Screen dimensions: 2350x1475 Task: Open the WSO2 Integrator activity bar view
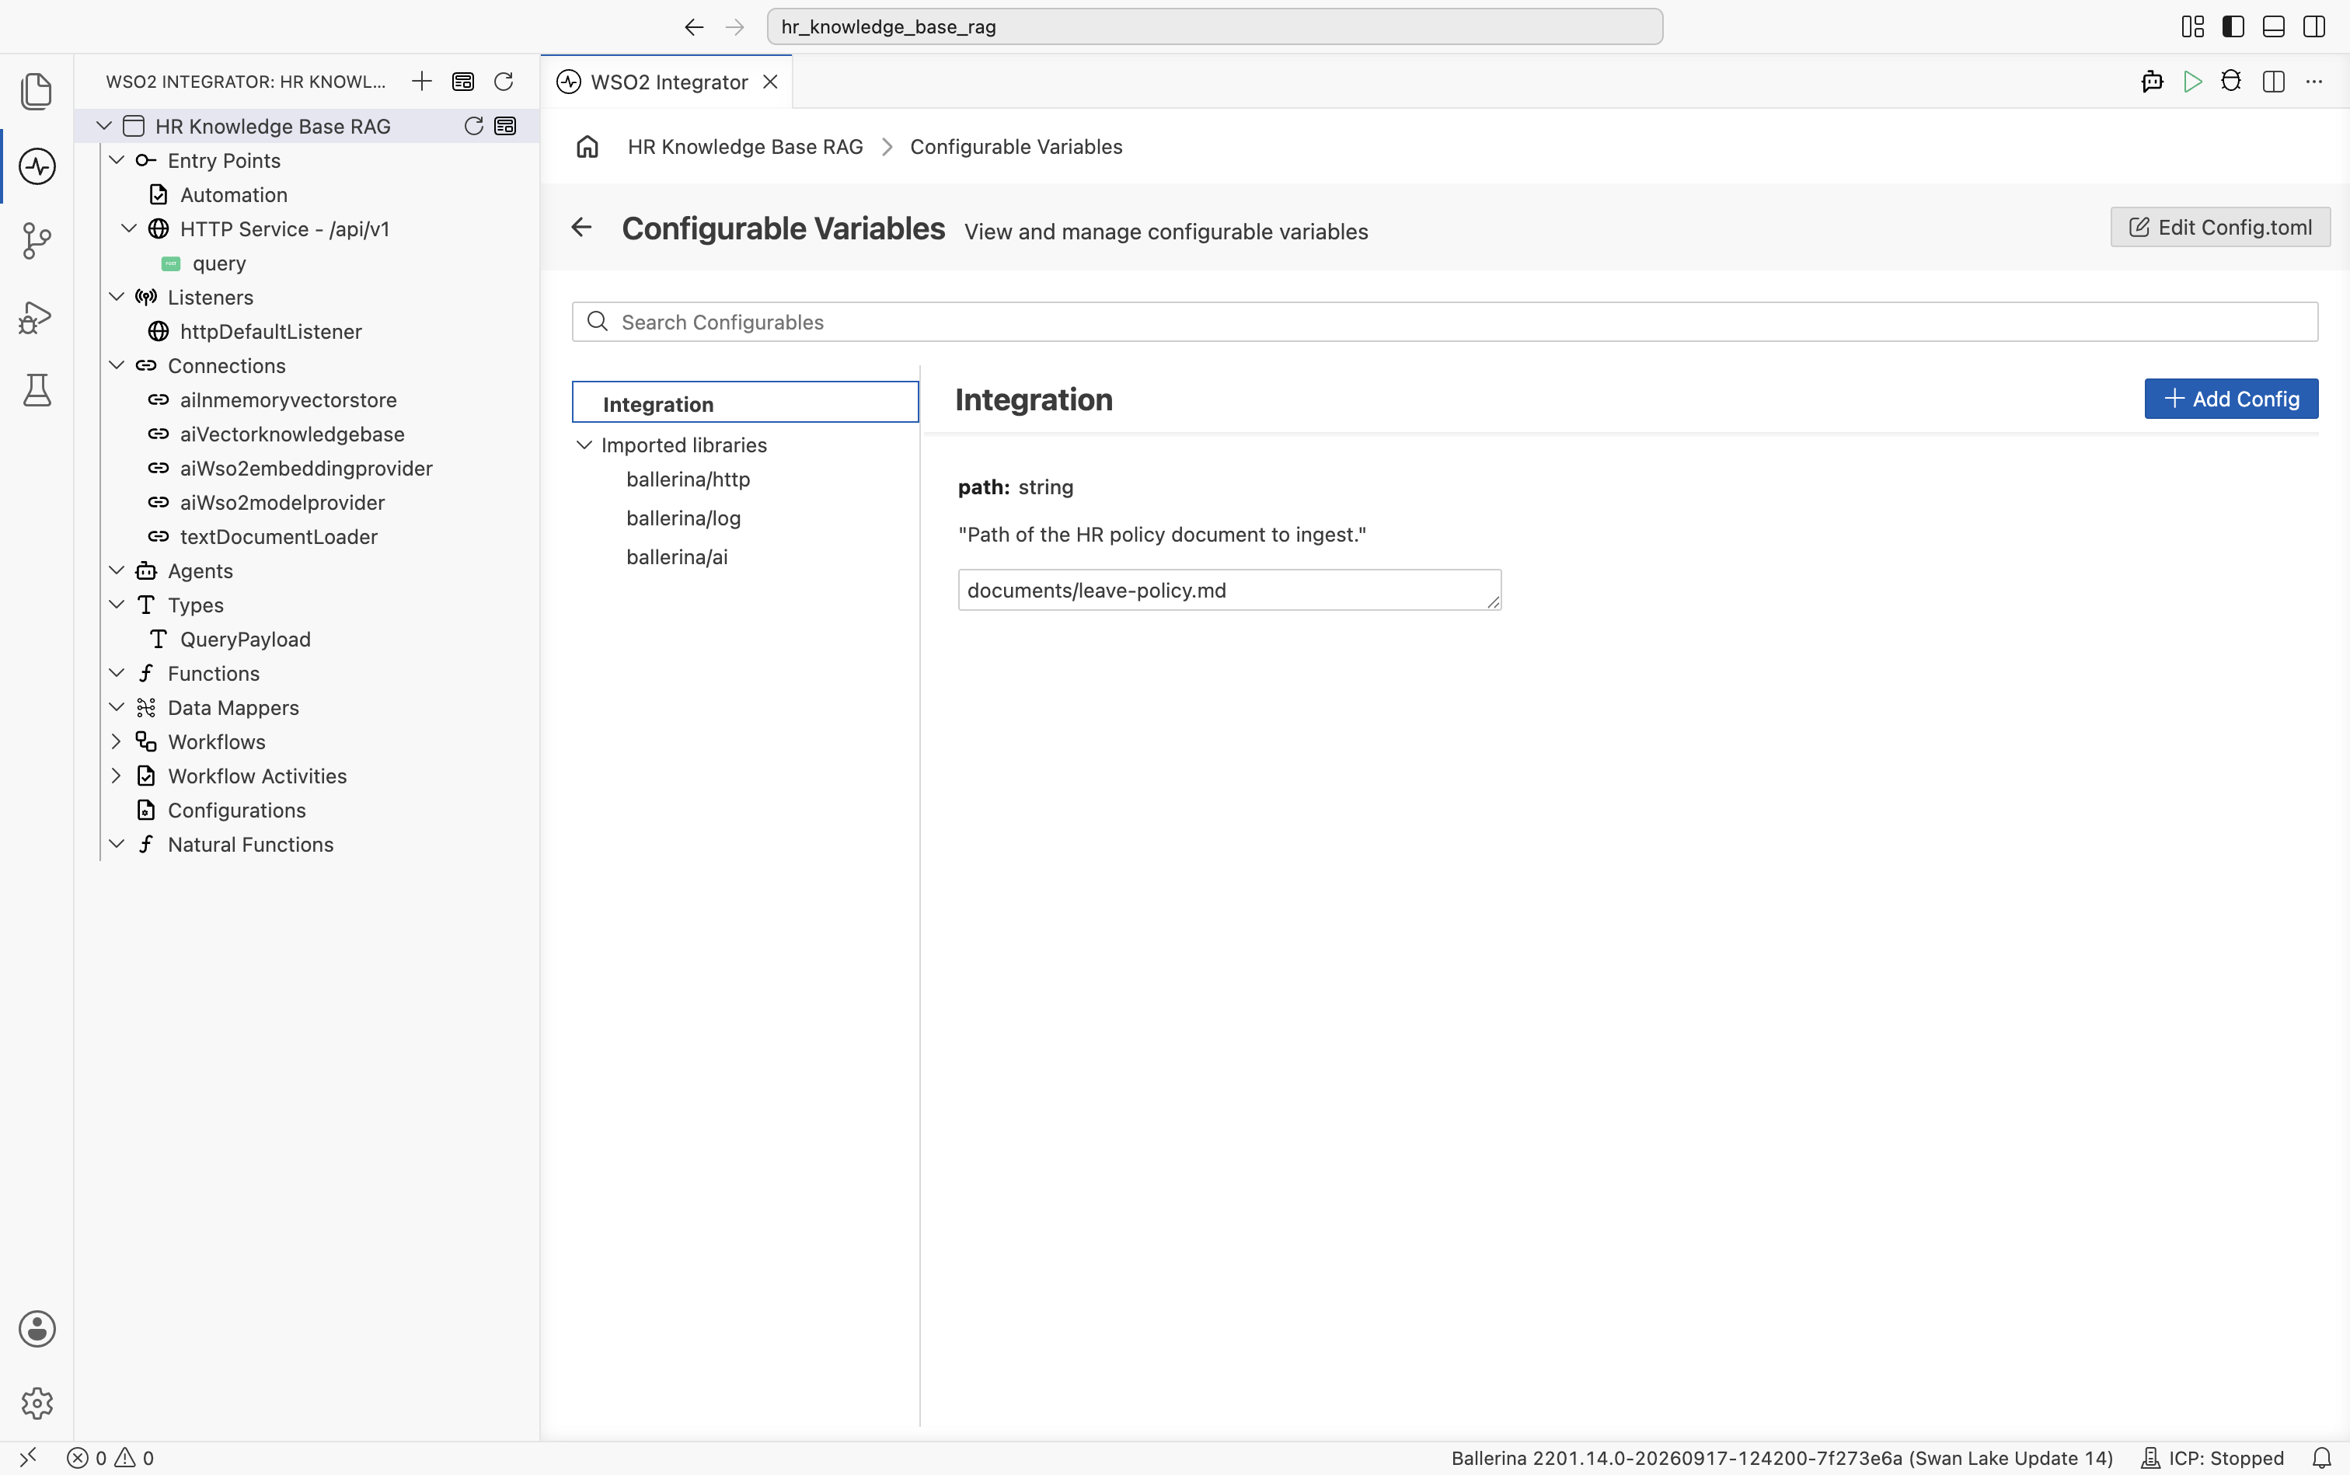[37, 166]
